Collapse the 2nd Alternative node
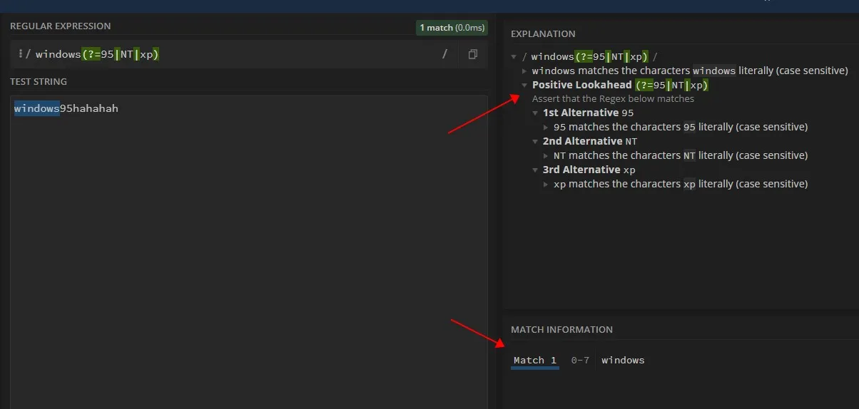This screenshot has height=409, width=859. (x=536, y=141)
